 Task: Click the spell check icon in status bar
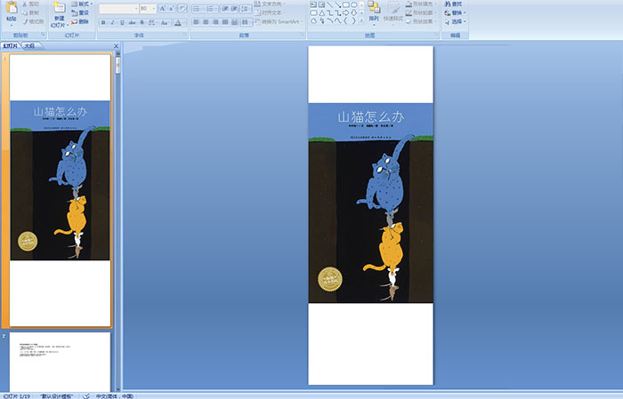[86, 395]
